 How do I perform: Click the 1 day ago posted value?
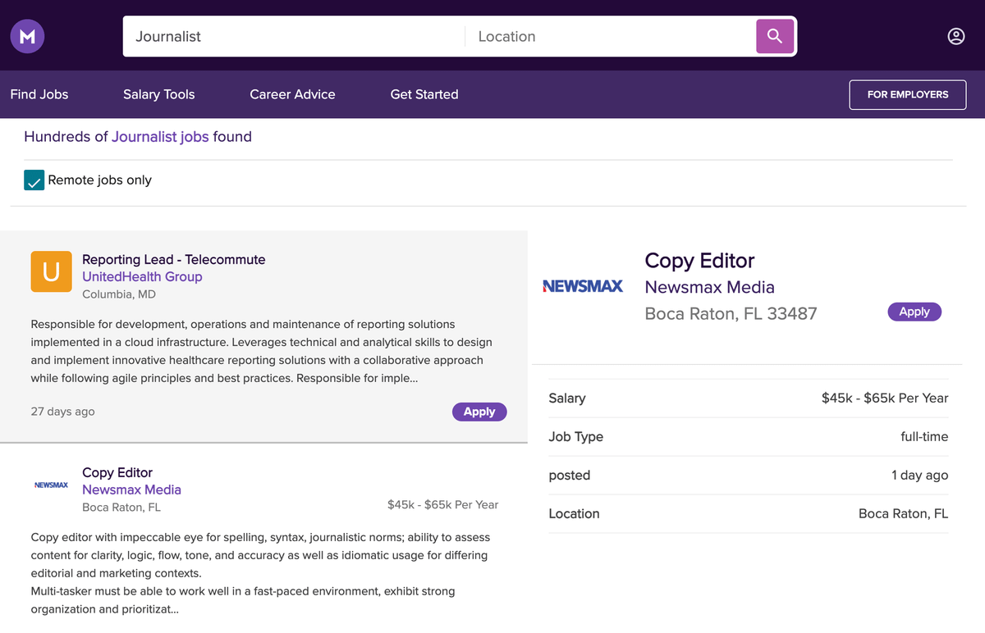pyautogui.click(x=920, y=476)
